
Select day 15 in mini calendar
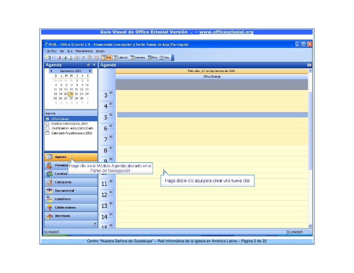click(x=76, y=89)
